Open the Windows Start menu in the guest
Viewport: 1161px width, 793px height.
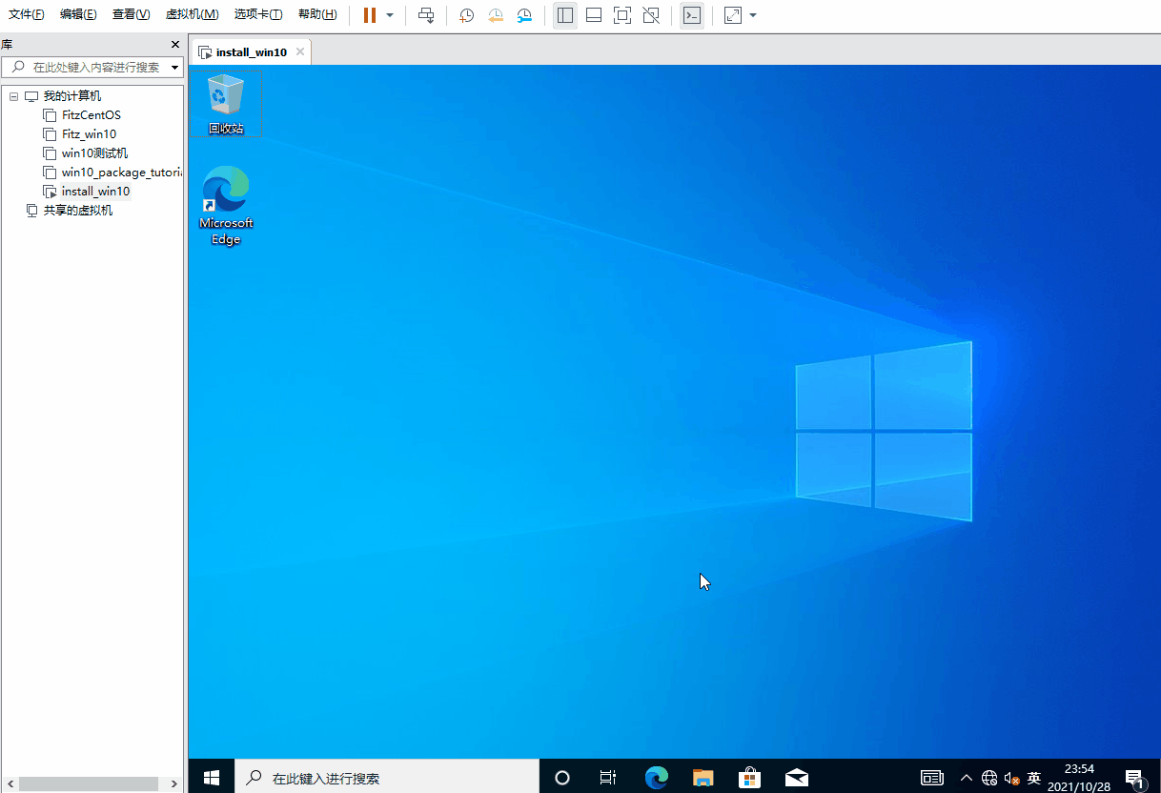212,777
